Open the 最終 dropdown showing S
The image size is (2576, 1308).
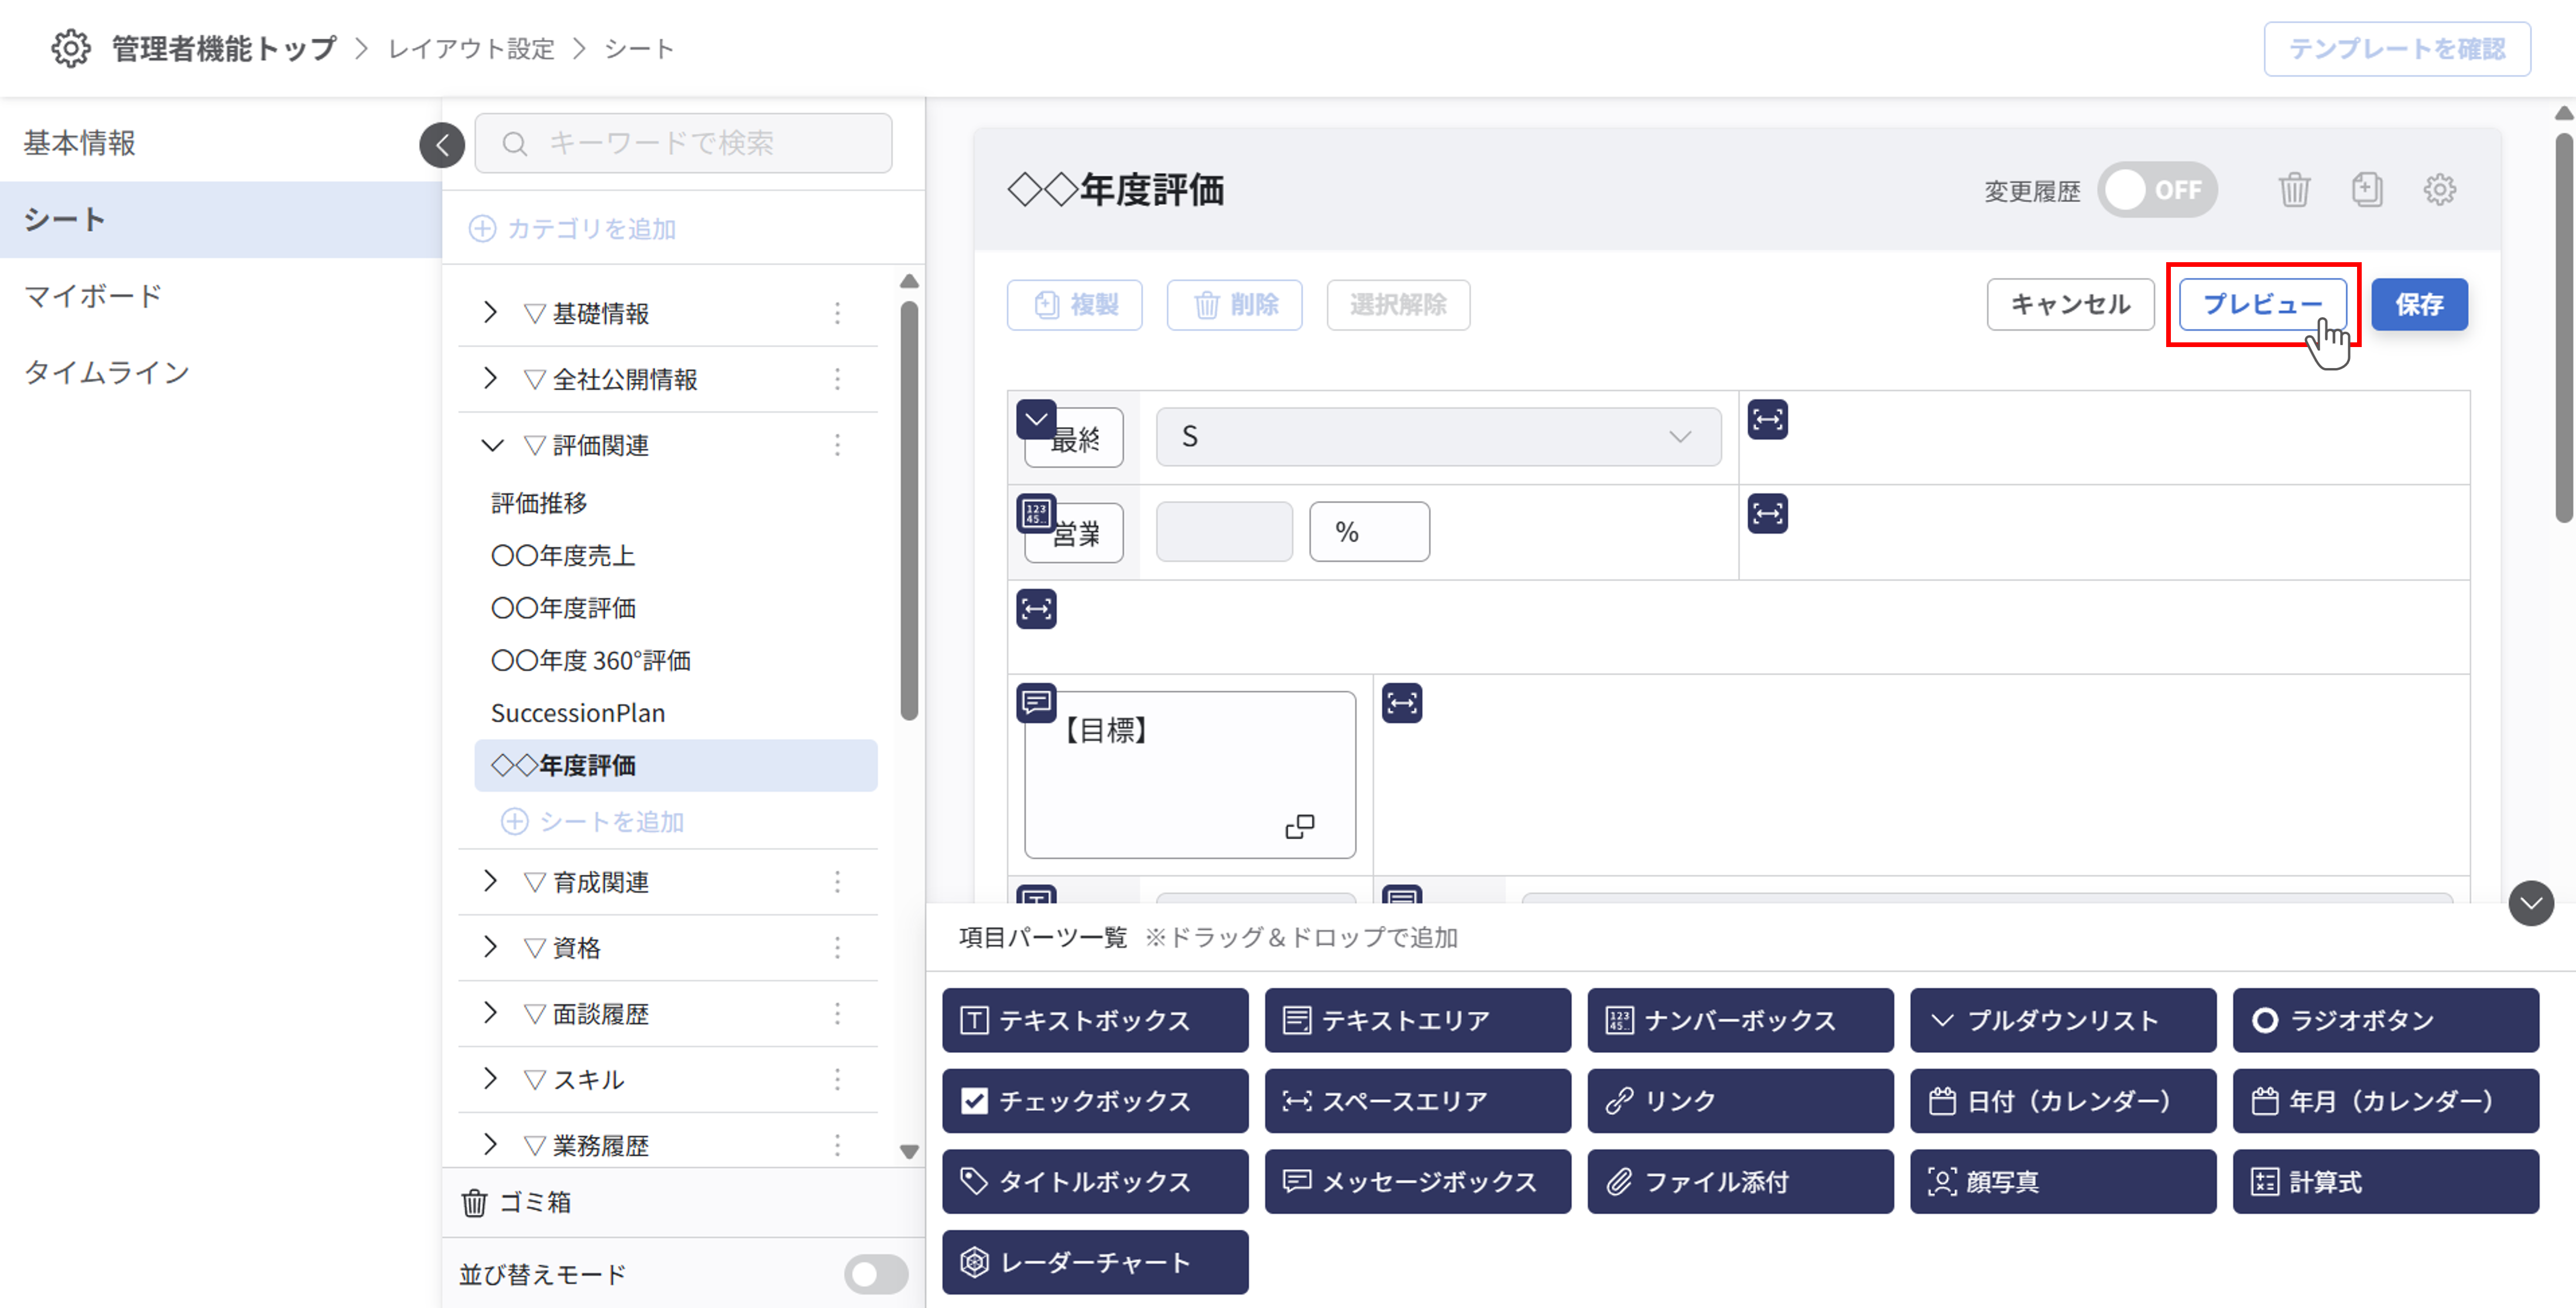pos(1438,437)
